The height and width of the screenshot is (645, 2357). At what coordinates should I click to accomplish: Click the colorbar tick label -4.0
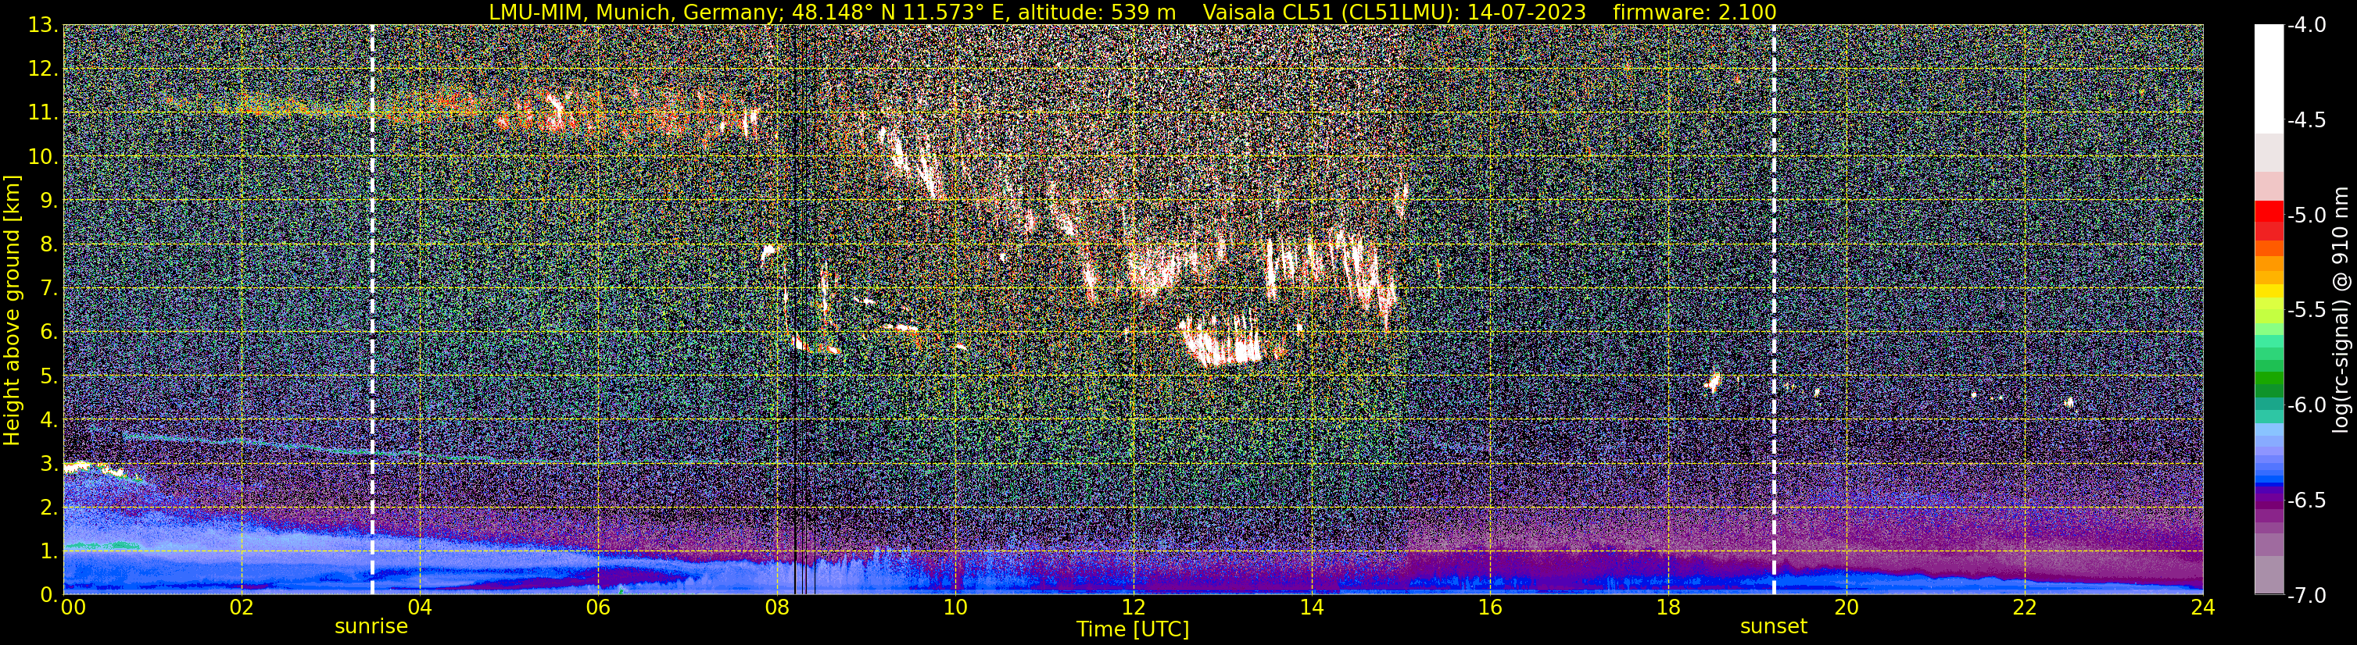pyautogui.click(x=2307, y=25)
